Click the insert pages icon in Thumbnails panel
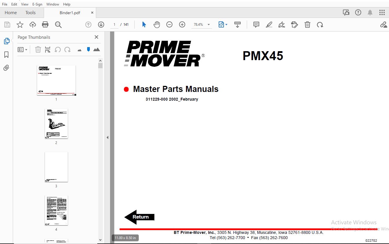 48,50
